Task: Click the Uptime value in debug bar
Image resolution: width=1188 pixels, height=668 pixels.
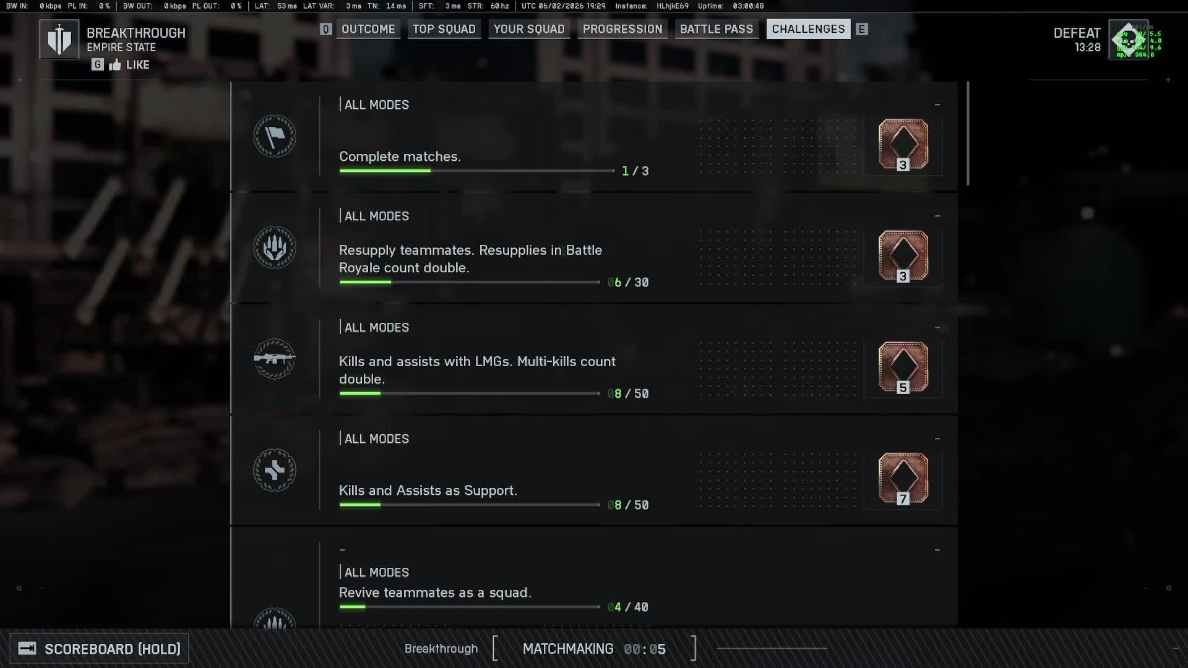Action: click(x=747, y=6)
